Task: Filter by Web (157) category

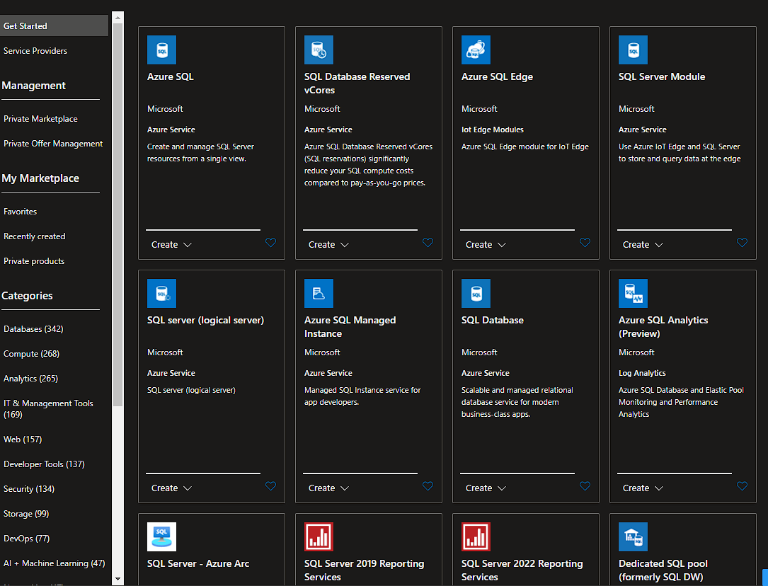Action: click(23, 439)
